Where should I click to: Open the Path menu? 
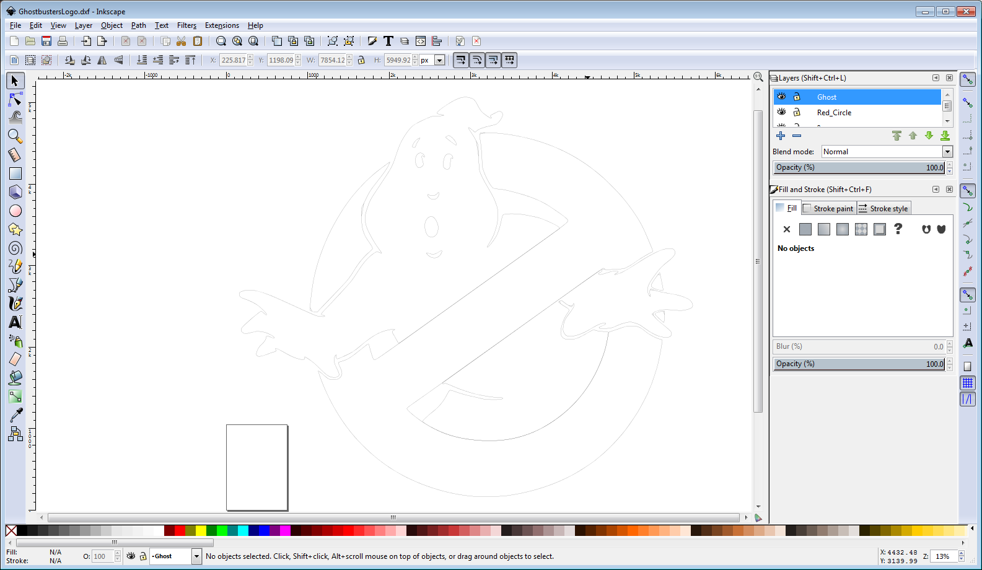tap(139, 25)
